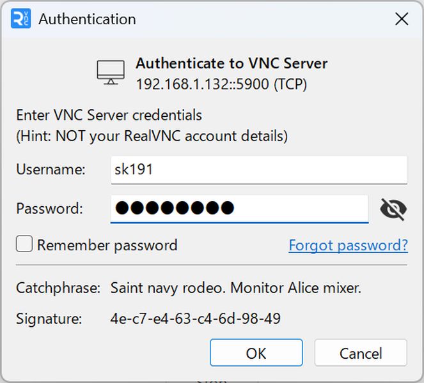
Task: Show password with the crossed-eye icon
Action: (393, 209)
